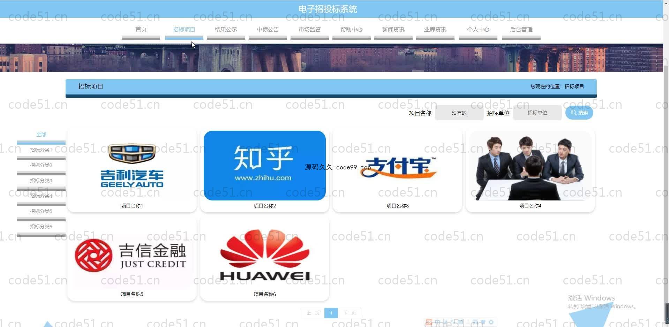Viewport: 669px width, 327px height.
Task: Click the 项目名称4 title
Action: pos(530,206)
